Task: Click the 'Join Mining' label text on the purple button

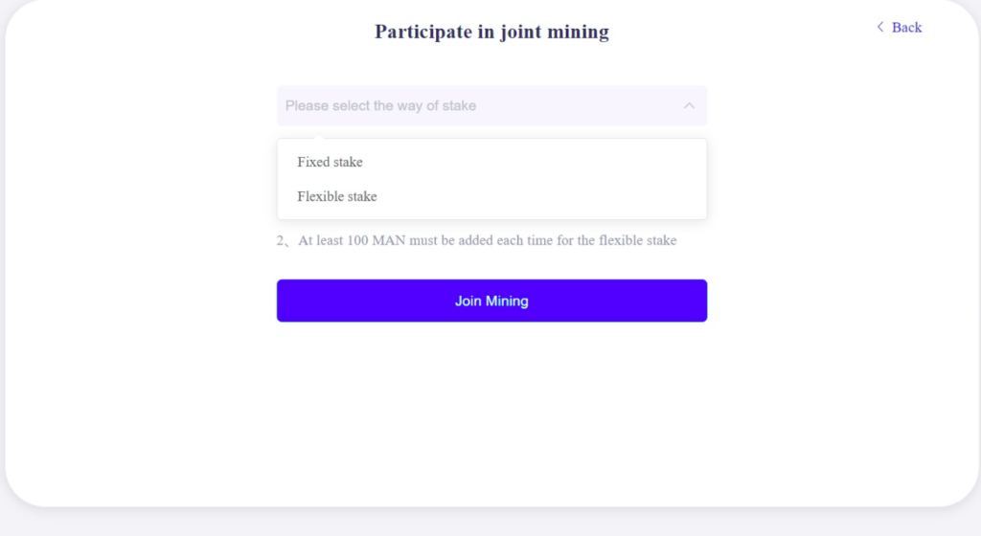Action: click(491, 301)
